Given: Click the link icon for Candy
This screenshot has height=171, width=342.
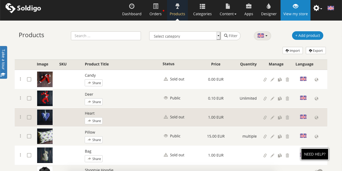Looking at the screenshot, I should (265, 80).
